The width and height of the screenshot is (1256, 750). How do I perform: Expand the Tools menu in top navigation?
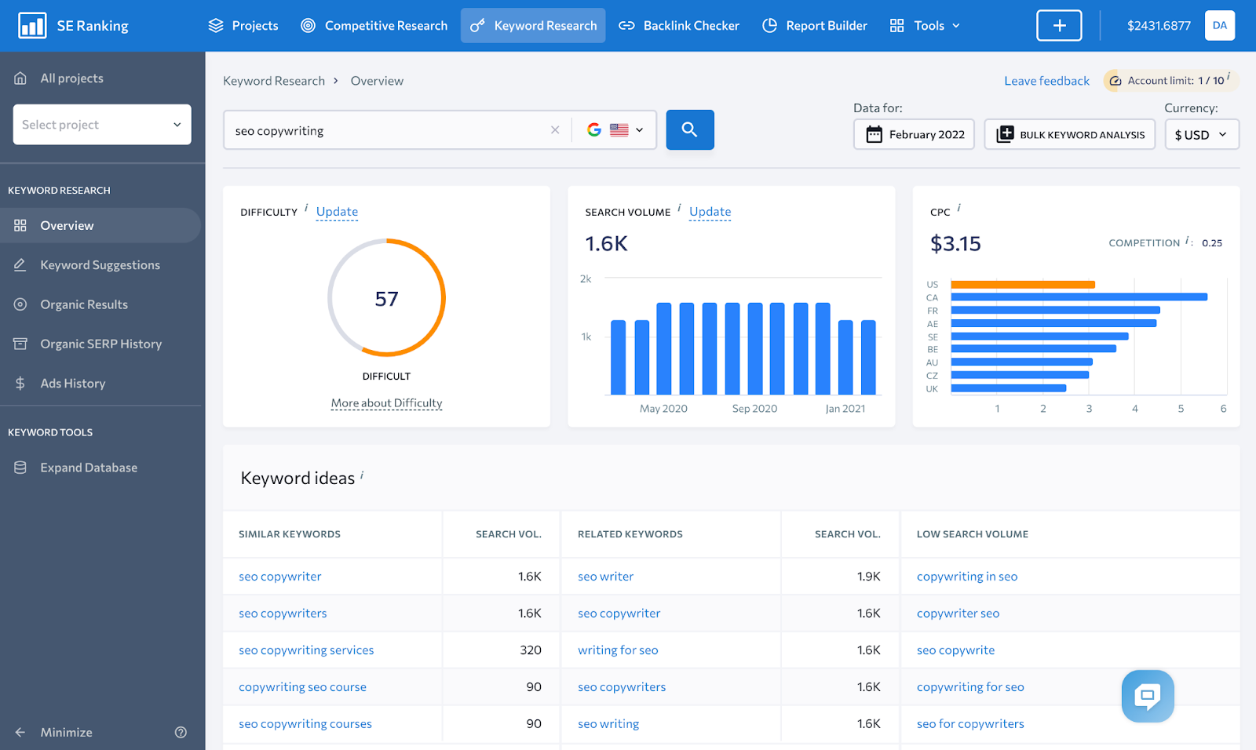[926, 26]
